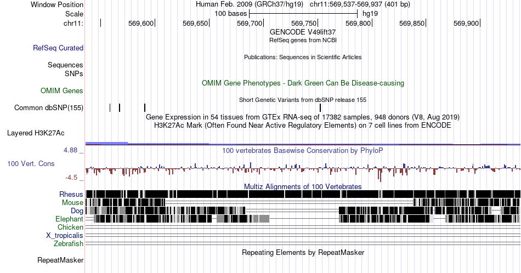Viewport: 521px width, 273px height.
Task: Click the 569,600 ruler coordinate
Action: click(141, 23)
